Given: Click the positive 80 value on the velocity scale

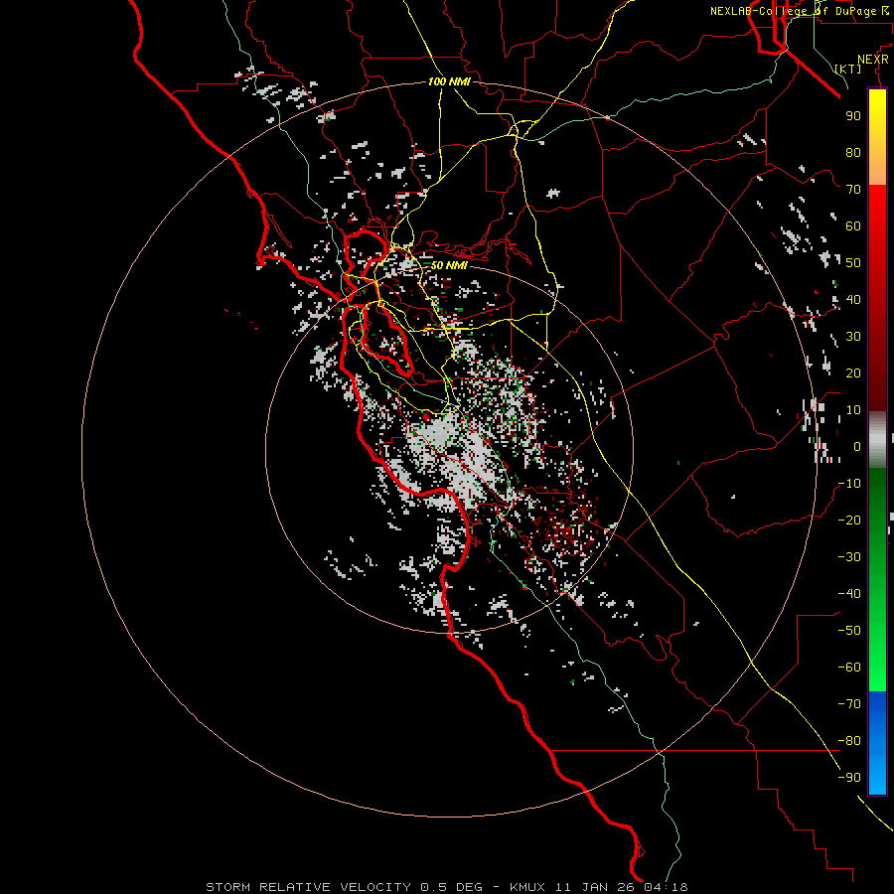Looking at the screenshot, I should tap(853, 153).
